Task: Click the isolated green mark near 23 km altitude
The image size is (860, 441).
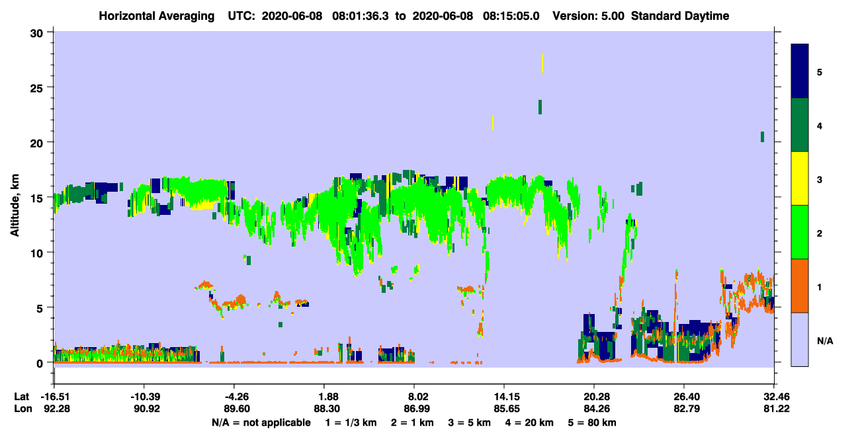Action: point(540,107)
